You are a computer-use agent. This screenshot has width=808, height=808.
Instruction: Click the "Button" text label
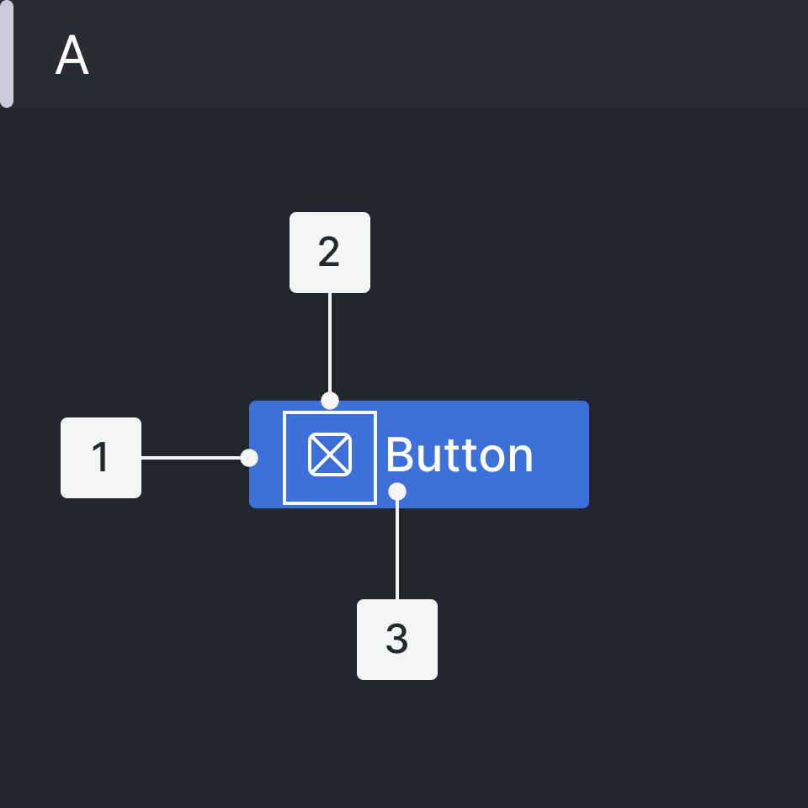460,455
